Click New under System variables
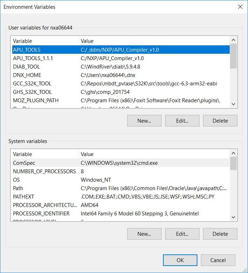 click(x=144, y=234)
